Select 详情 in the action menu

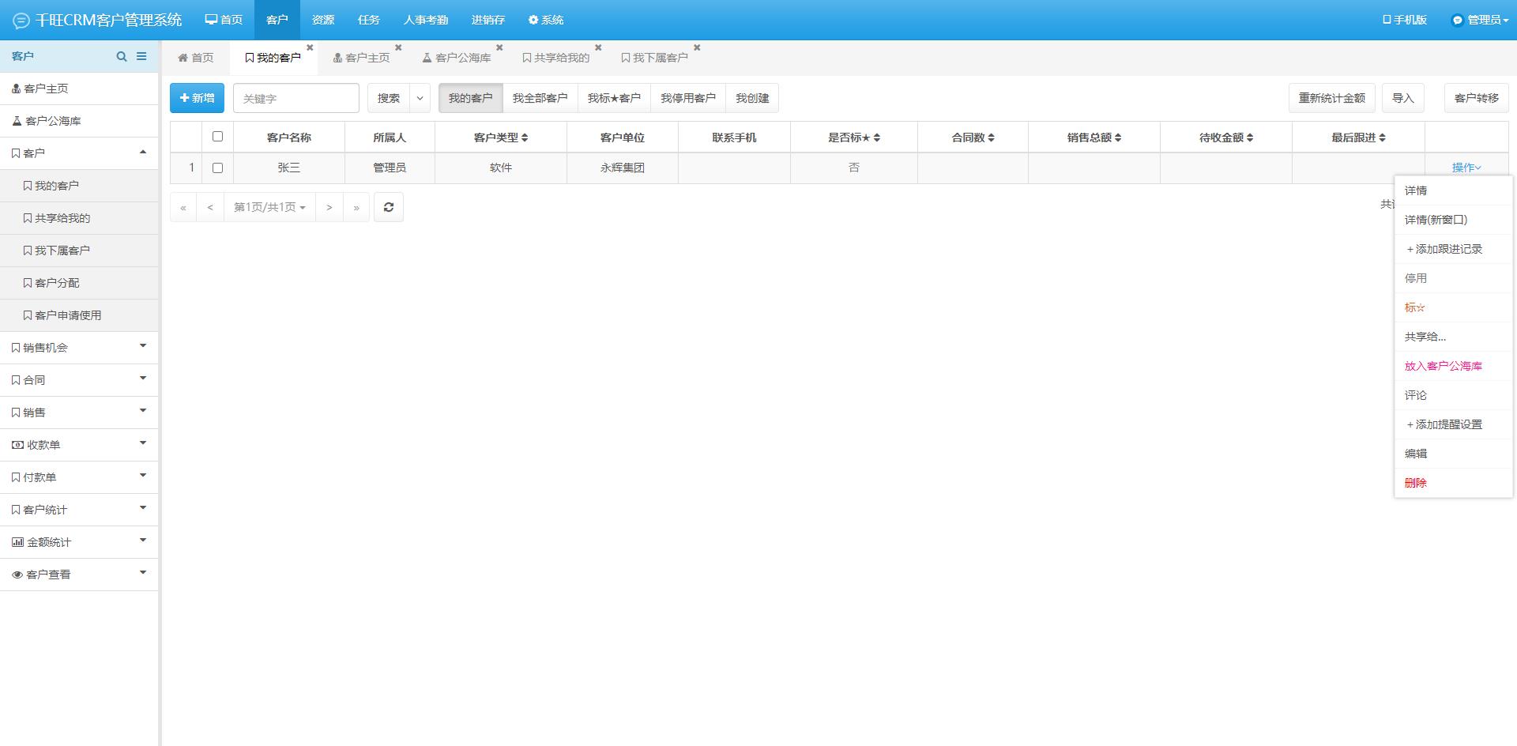[1454, 190]
